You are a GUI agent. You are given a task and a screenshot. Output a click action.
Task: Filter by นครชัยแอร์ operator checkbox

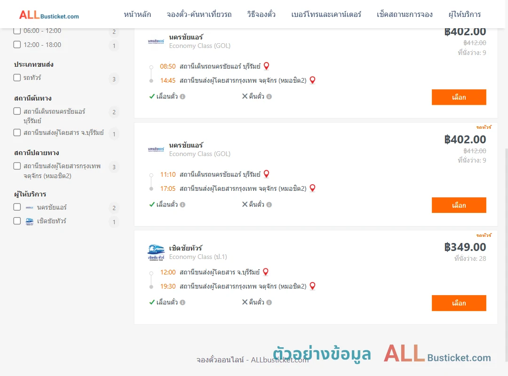tap(17, 207)
